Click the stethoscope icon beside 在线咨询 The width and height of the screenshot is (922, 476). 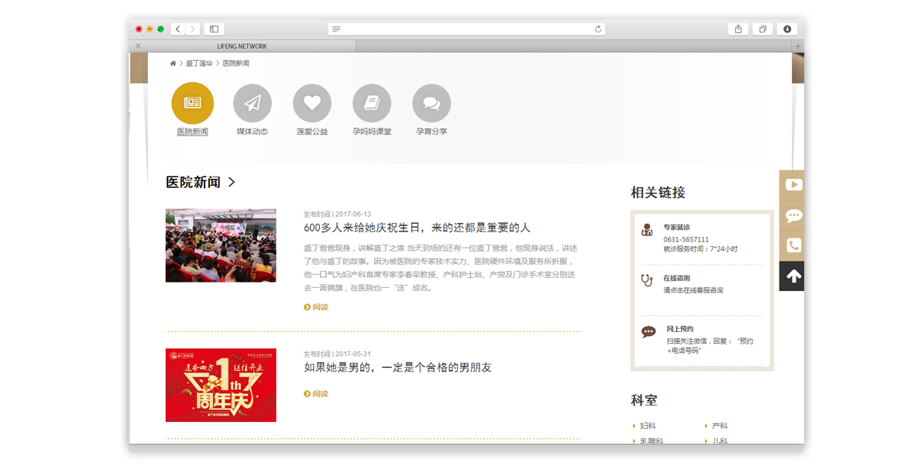[647, 281]
